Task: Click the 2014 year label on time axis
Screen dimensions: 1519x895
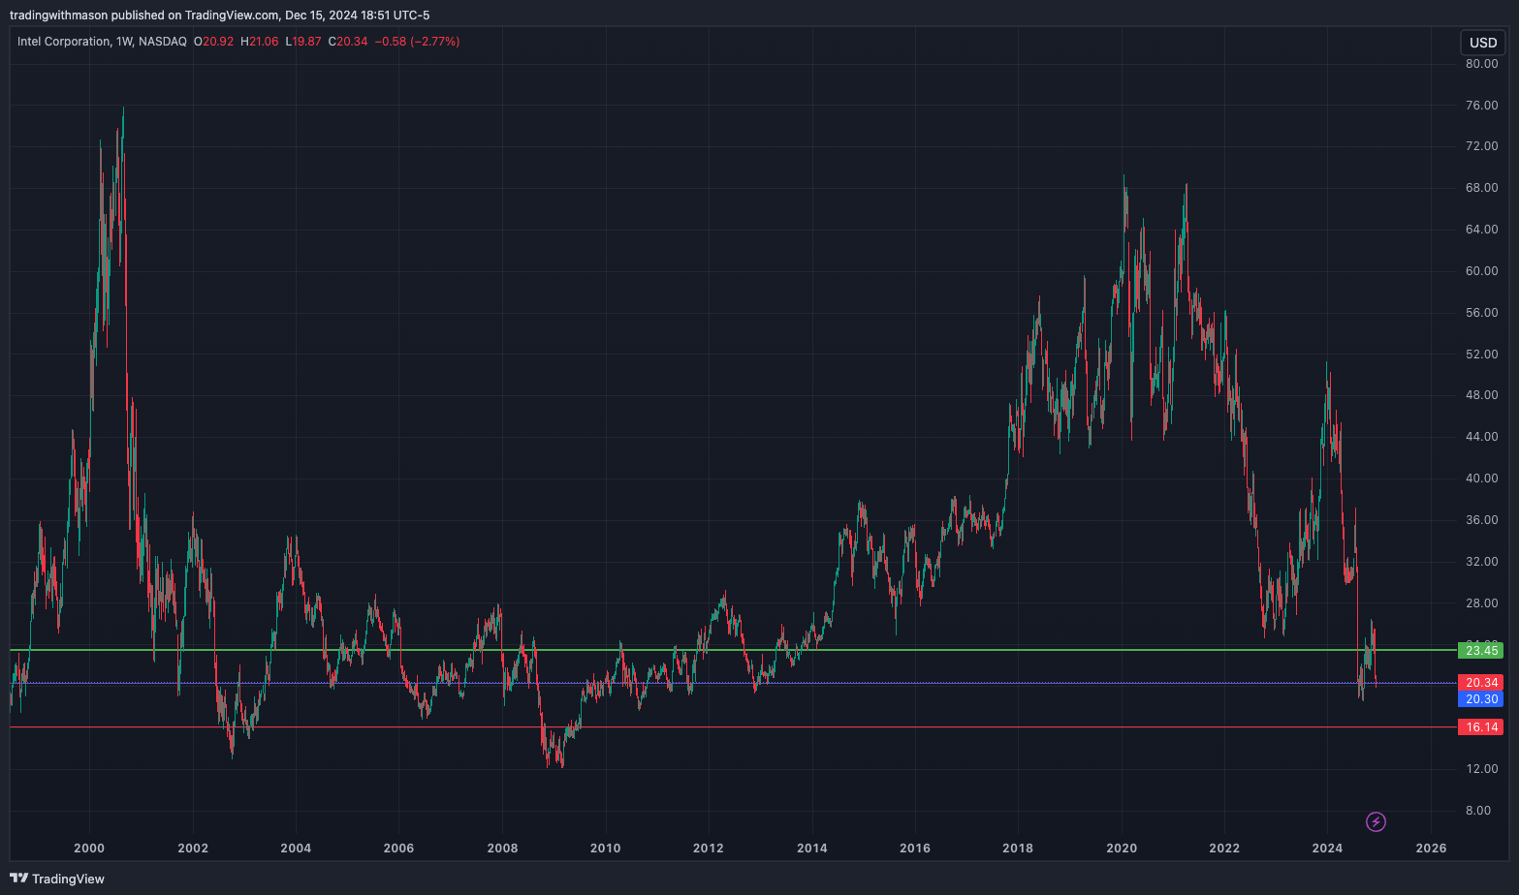Action: tap(812, 849)
